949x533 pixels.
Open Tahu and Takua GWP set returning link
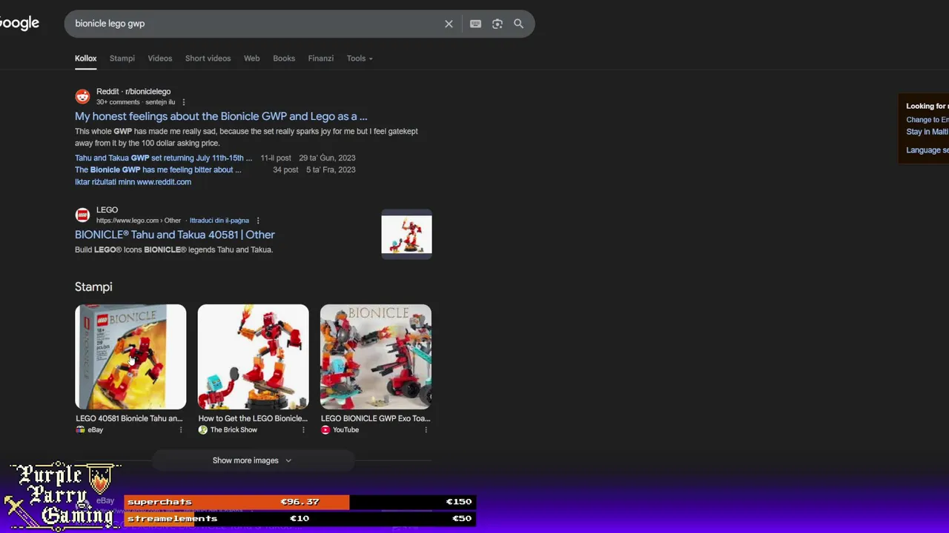[x=163, y=158]
